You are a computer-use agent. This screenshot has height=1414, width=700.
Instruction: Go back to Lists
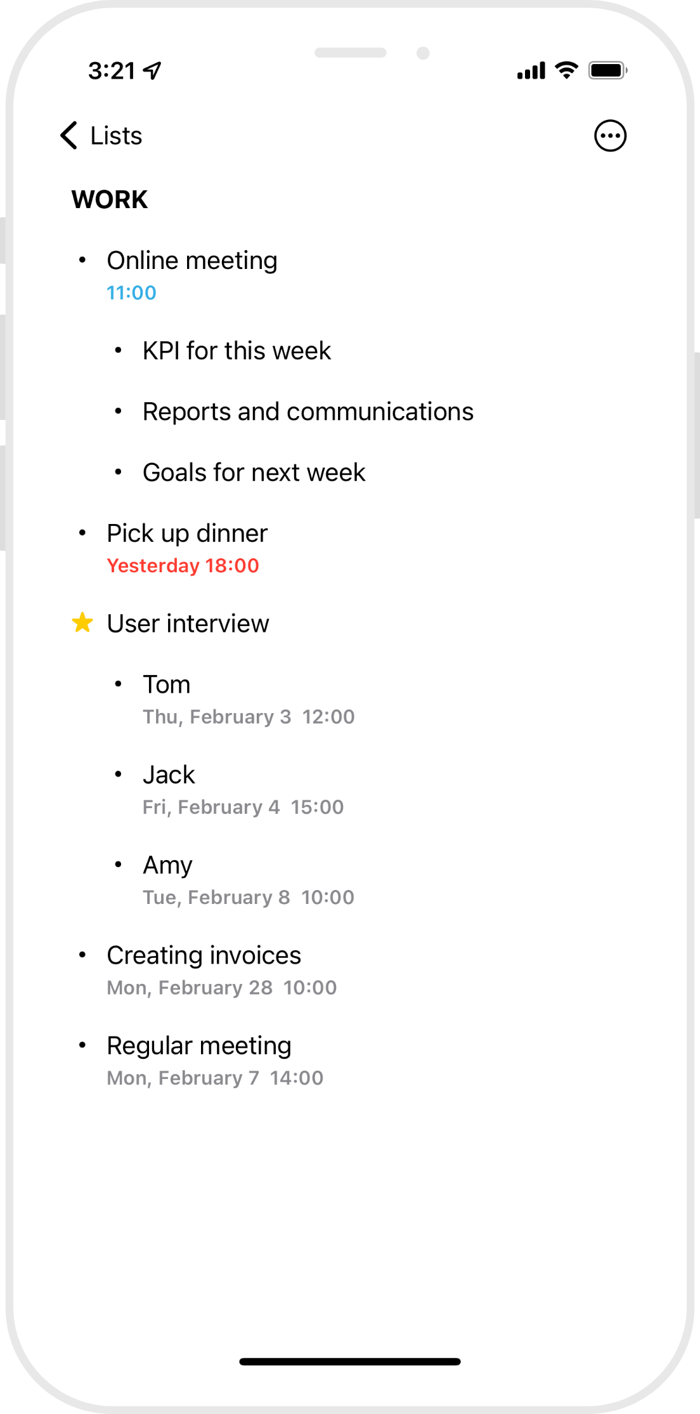point(117,136)
